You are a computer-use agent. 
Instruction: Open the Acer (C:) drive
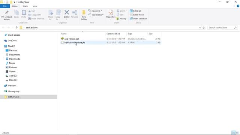tap(13, 76)
